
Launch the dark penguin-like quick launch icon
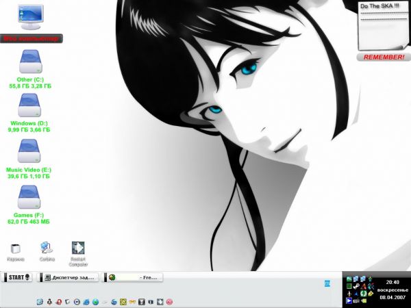[50, 302]
